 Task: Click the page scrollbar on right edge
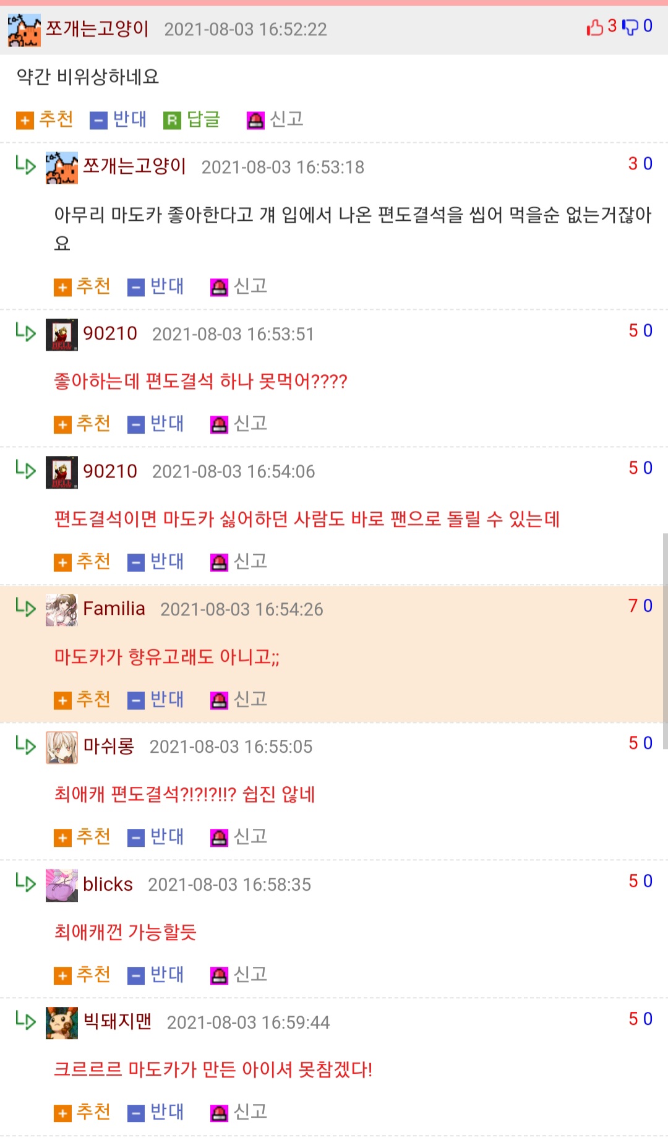click(x=665, y=641)
